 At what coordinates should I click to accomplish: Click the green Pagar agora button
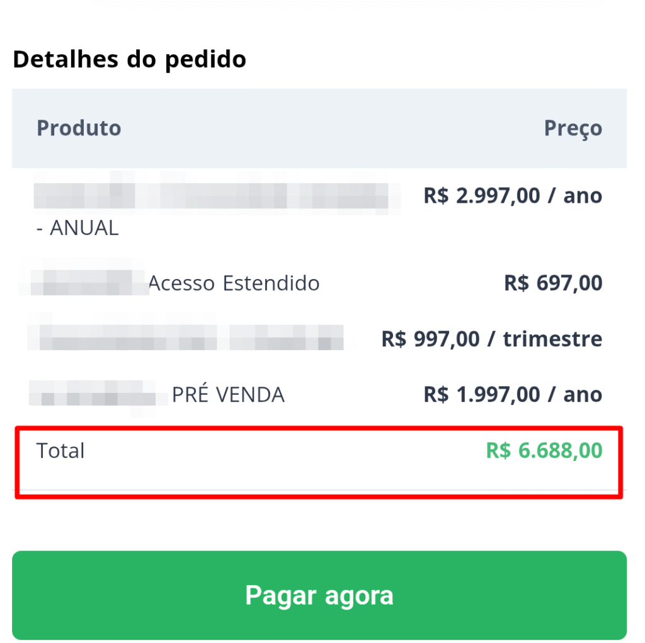click(319, 595)
